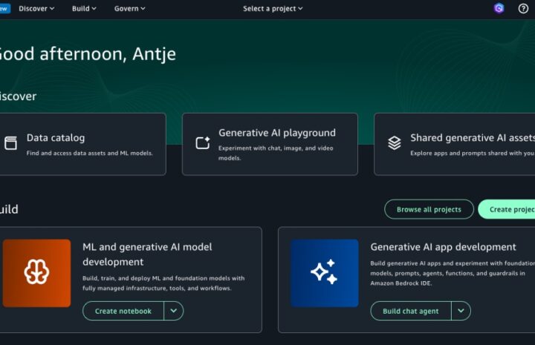Image resolution: width=535 pixels, height=345 pixels.
Task: Click the Data catalog card icon
Action: (10, 143)
